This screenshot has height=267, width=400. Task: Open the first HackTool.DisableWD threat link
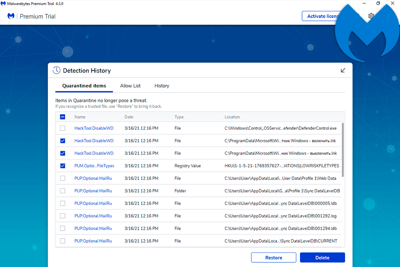[94, 128]
